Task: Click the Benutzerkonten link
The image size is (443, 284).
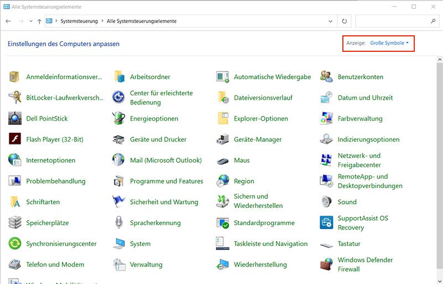Action: pyautogui.click(x=360, y=77)
